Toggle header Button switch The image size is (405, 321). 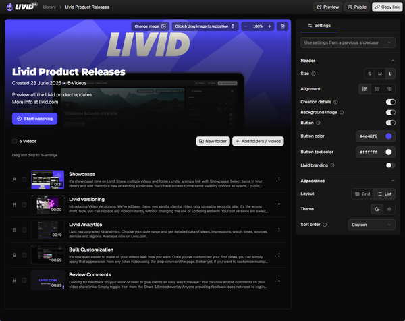[391, 123]
